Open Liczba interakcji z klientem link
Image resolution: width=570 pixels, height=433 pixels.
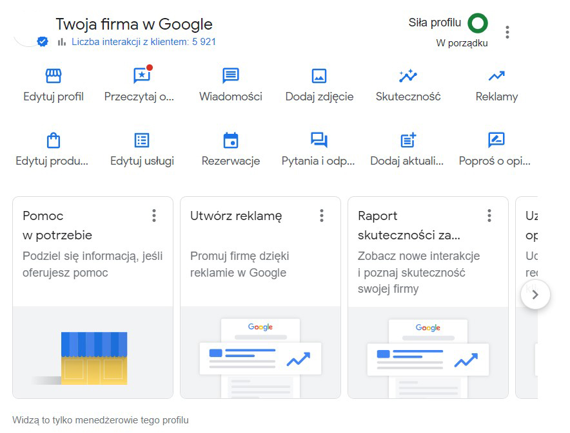144,42
